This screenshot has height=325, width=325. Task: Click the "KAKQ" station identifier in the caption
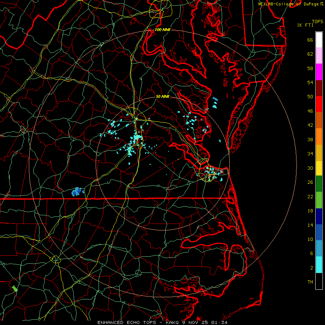[173, 322]
